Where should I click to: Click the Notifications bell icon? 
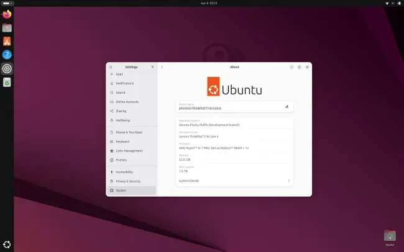pos(111,83)
